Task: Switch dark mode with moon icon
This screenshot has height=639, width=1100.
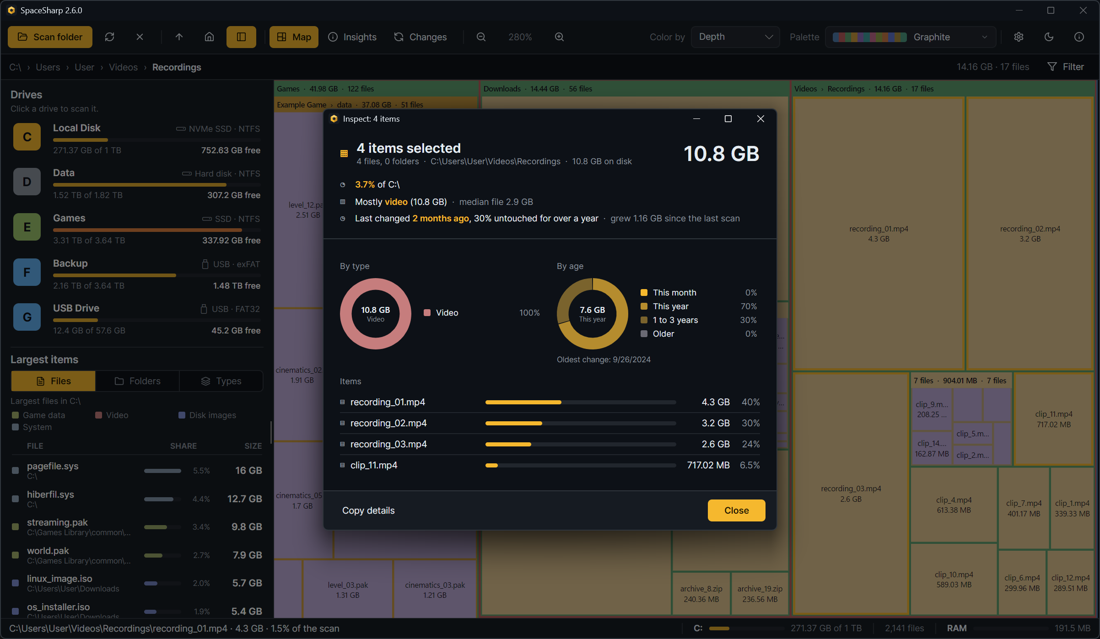Action: (x=1049, y=37)
